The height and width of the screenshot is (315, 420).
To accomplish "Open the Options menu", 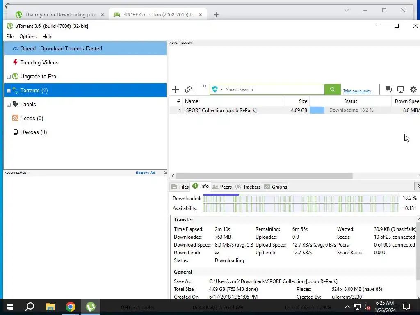I will pyautogui.click(x=28, y=37).
